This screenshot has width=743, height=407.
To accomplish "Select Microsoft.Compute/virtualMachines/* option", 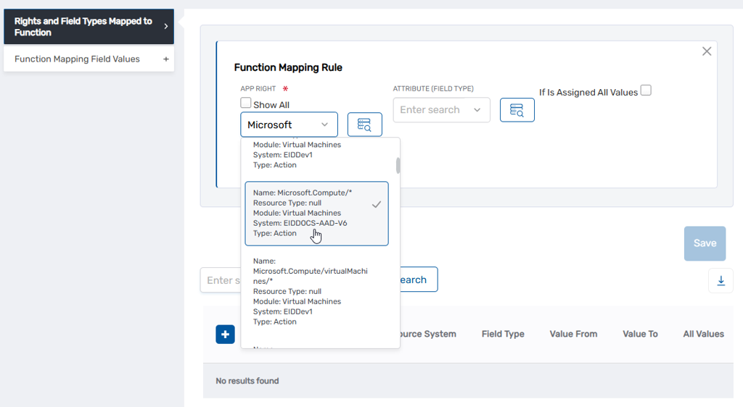I will [x=316, y=291].
